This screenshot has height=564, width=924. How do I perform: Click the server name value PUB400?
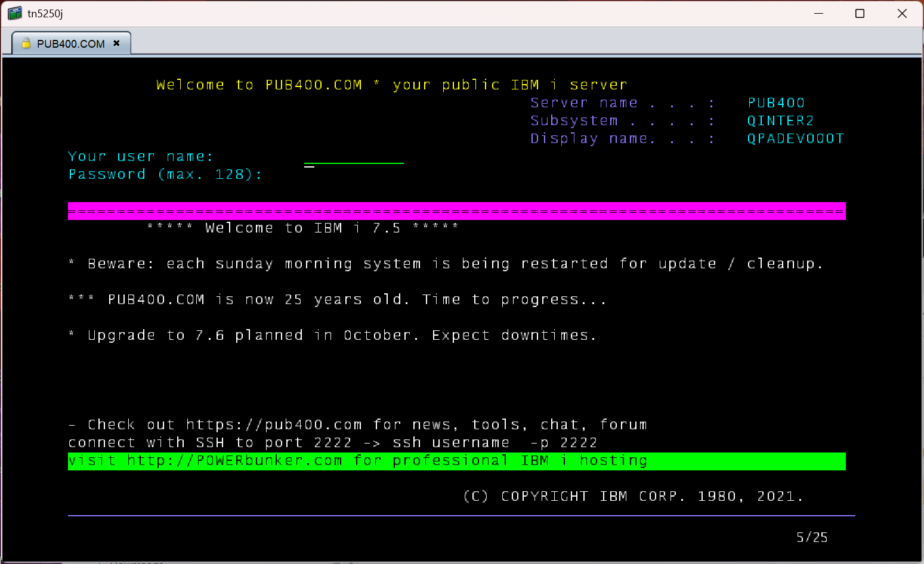pos(776,103)
